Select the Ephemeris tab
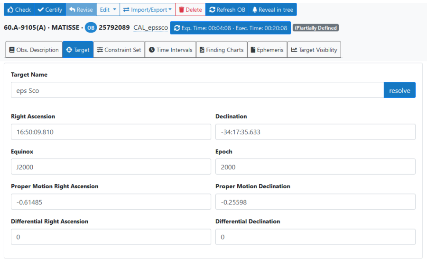 coord(267,50)
